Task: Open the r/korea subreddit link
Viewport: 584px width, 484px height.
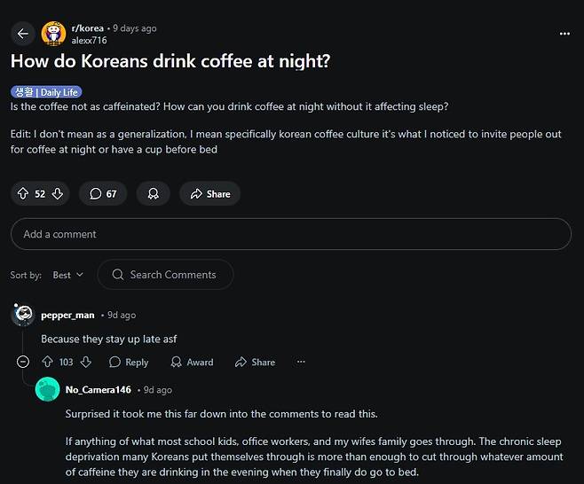Action: (88, 28)
